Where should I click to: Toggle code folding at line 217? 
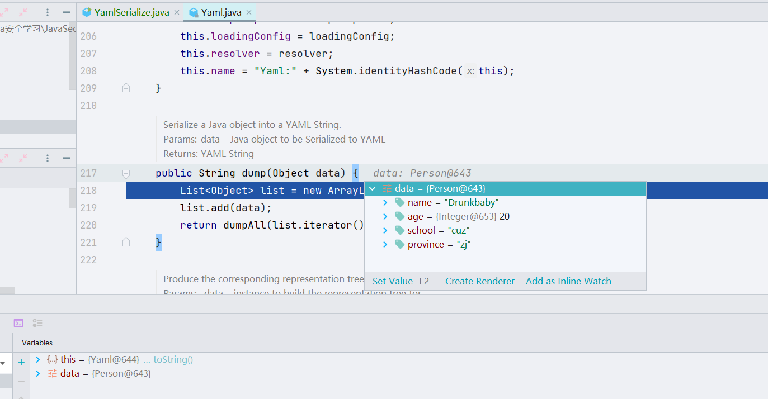(126, 174)
